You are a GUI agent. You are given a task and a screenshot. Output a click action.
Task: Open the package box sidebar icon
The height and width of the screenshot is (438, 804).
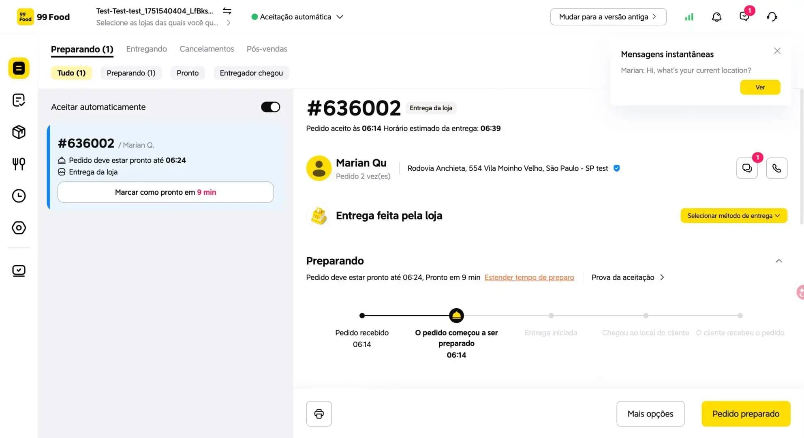19,132
